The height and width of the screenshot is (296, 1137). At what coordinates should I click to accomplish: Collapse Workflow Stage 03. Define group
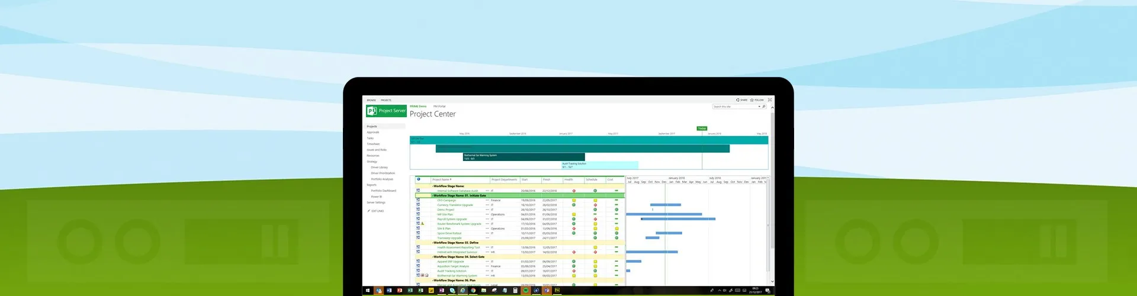432,243
